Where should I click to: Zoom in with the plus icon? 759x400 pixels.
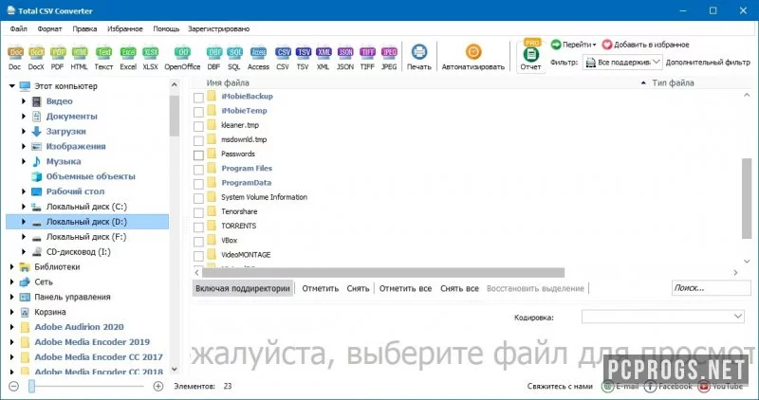tap(157, 386)
